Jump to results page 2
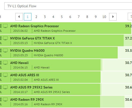This screenshot has height=108, width=132. [x=36, y=17]
